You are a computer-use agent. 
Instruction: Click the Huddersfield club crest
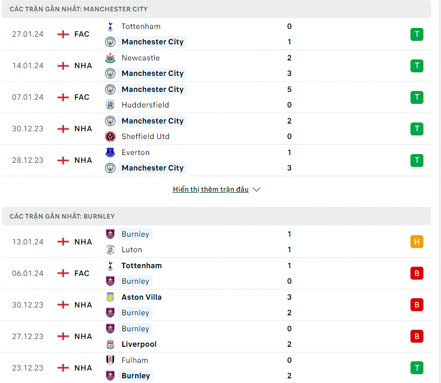[x=110, y=105]
